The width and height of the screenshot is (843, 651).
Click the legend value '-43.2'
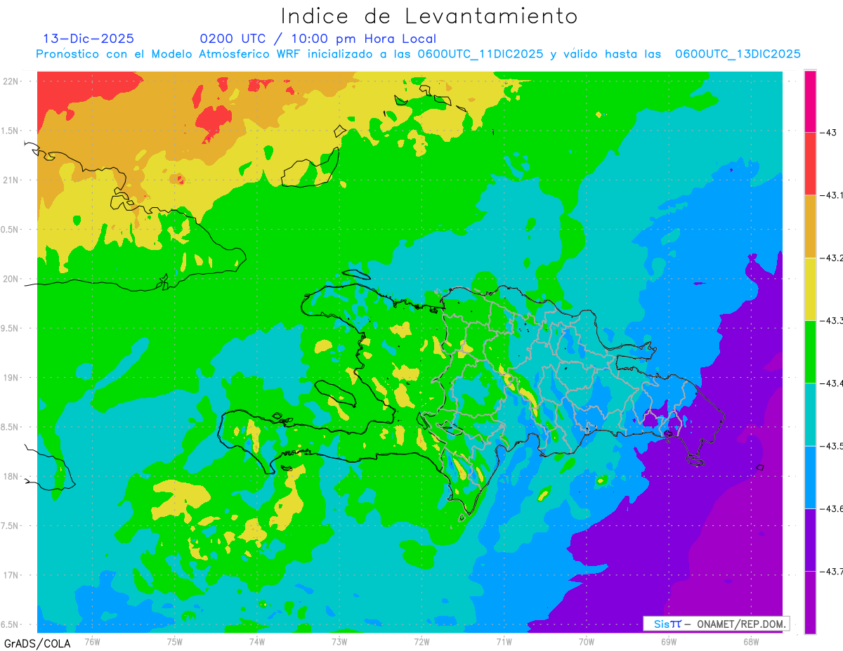[831, 258]
